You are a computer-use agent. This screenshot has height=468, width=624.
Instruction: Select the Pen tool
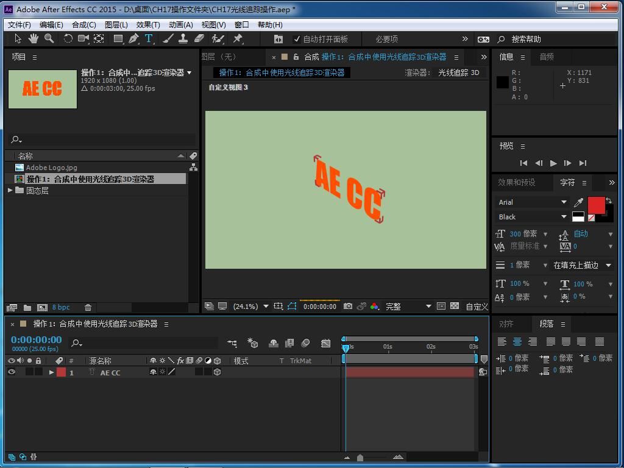(x=133, y=38)
